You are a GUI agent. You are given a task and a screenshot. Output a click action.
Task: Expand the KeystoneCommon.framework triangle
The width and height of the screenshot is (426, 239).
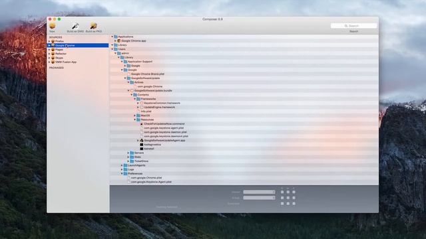138,103
